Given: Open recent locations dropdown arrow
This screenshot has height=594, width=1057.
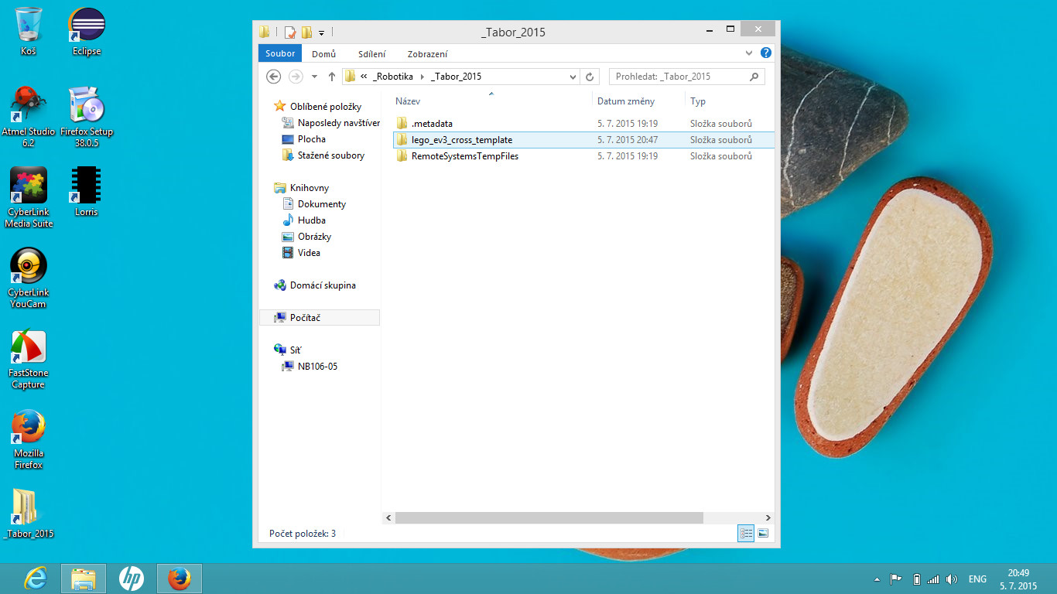Looking at the screenshot, I should tap(314, 77).
